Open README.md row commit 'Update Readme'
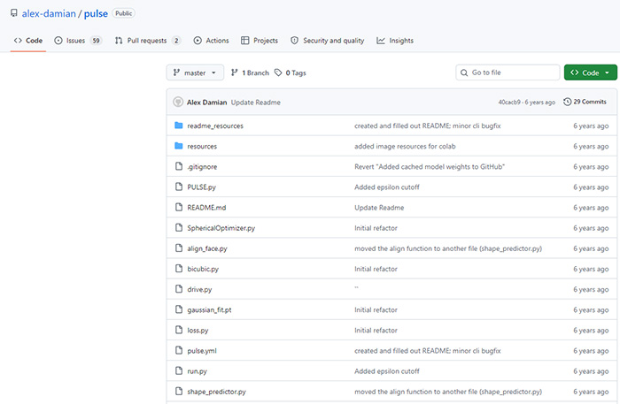Image resolution: width=620 pixels, height=404 pixels. coord(379,208)
